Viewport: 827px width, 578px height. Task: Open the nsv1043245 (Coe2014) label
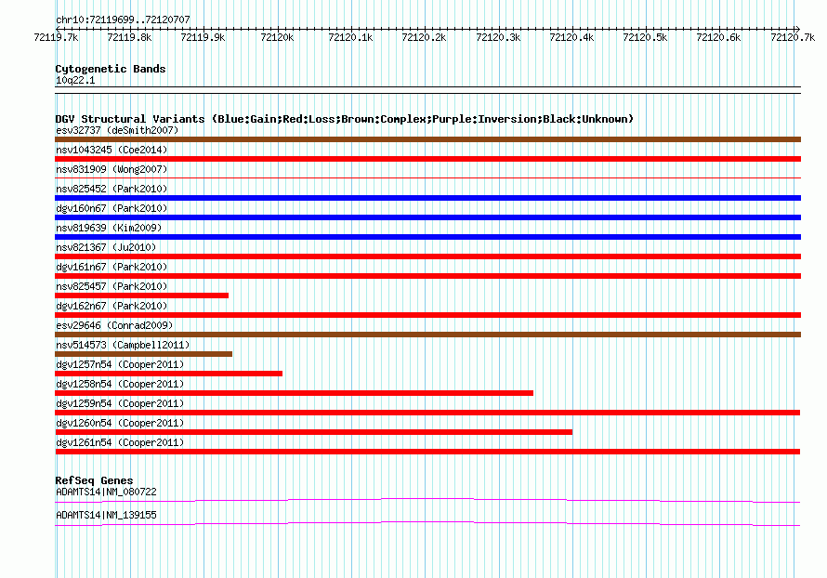(x=112, y=150)
